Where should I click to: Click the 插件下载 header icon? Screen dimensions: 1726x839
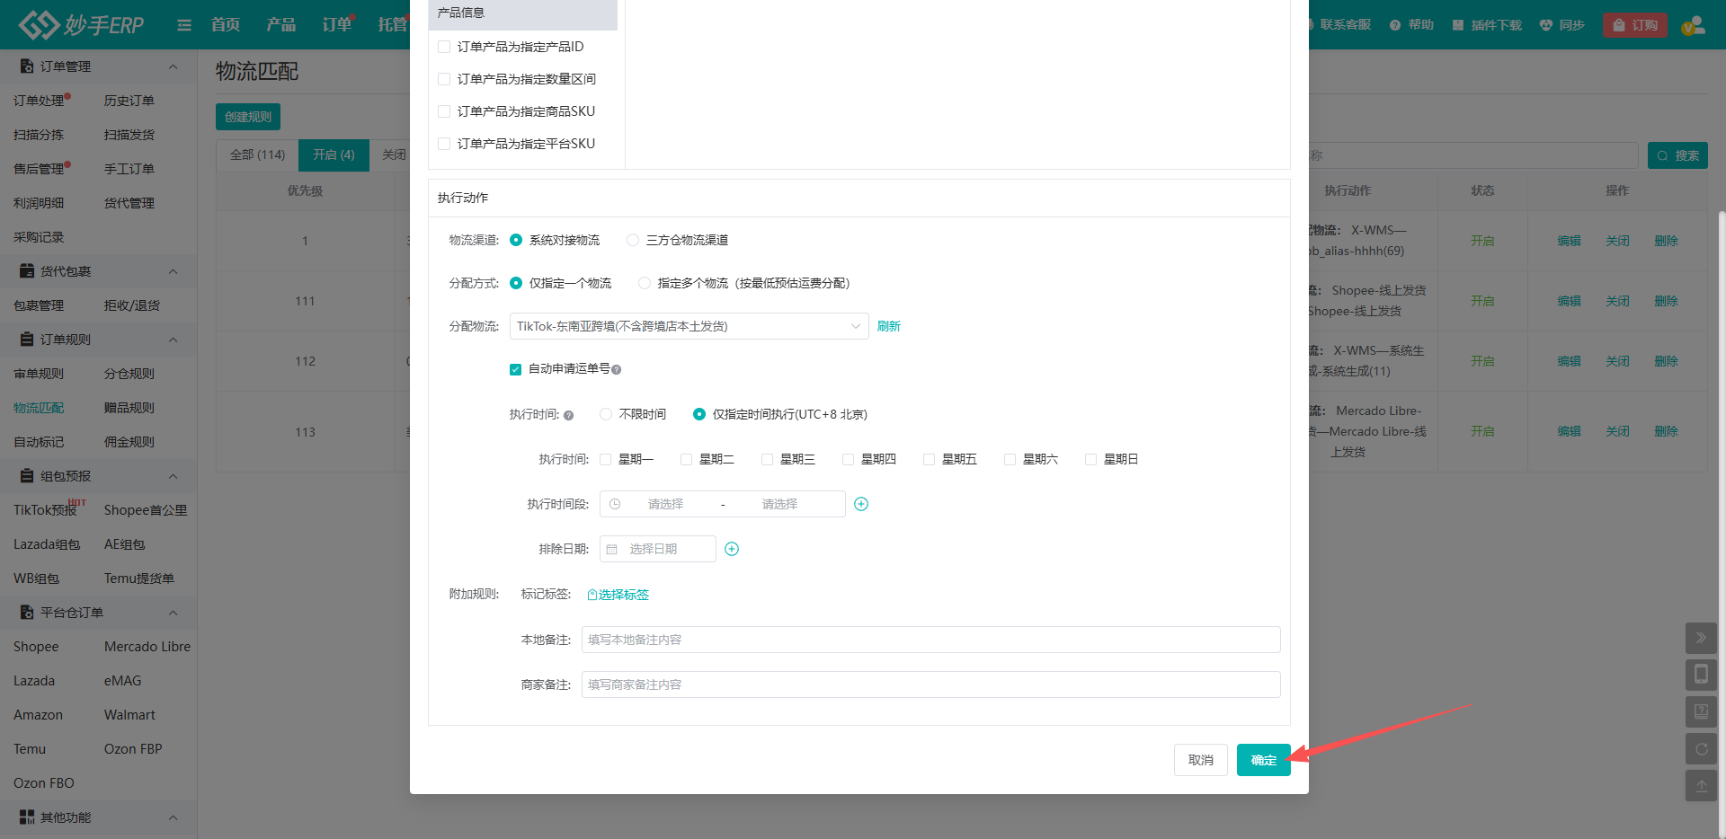pos(1458,25)
